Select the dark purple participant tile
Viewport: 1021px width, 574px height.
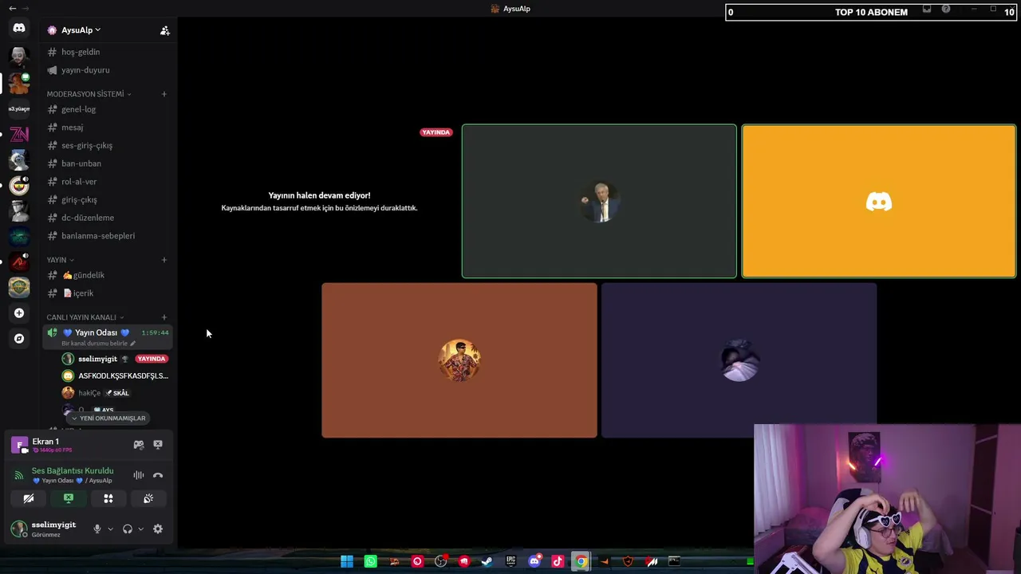click(x=739, y=360)
